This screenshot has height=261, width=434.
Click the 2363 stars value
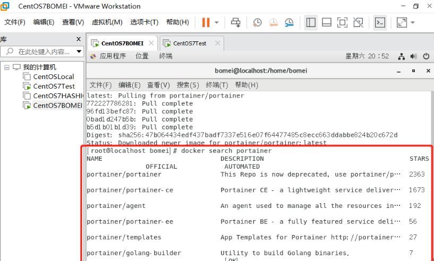coord(417,175)
